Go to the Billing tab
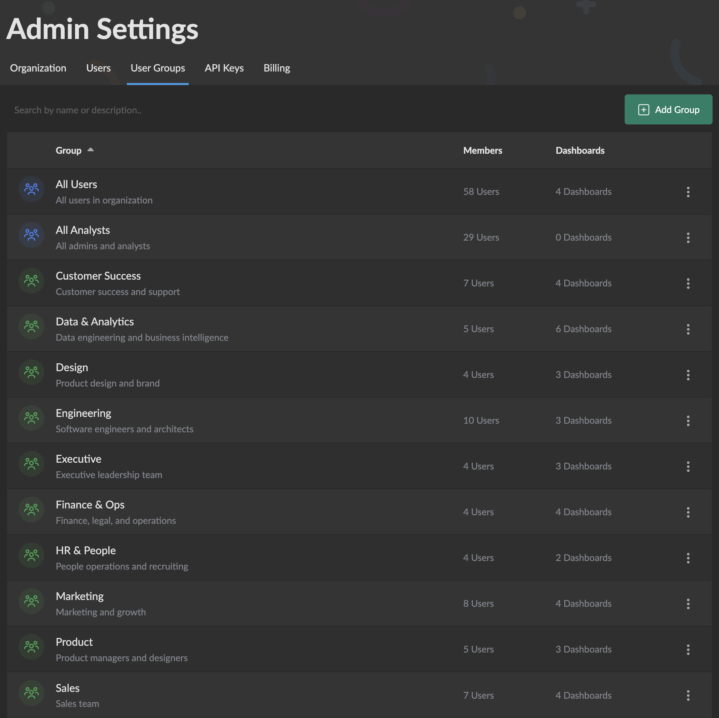 coord(277,68)
